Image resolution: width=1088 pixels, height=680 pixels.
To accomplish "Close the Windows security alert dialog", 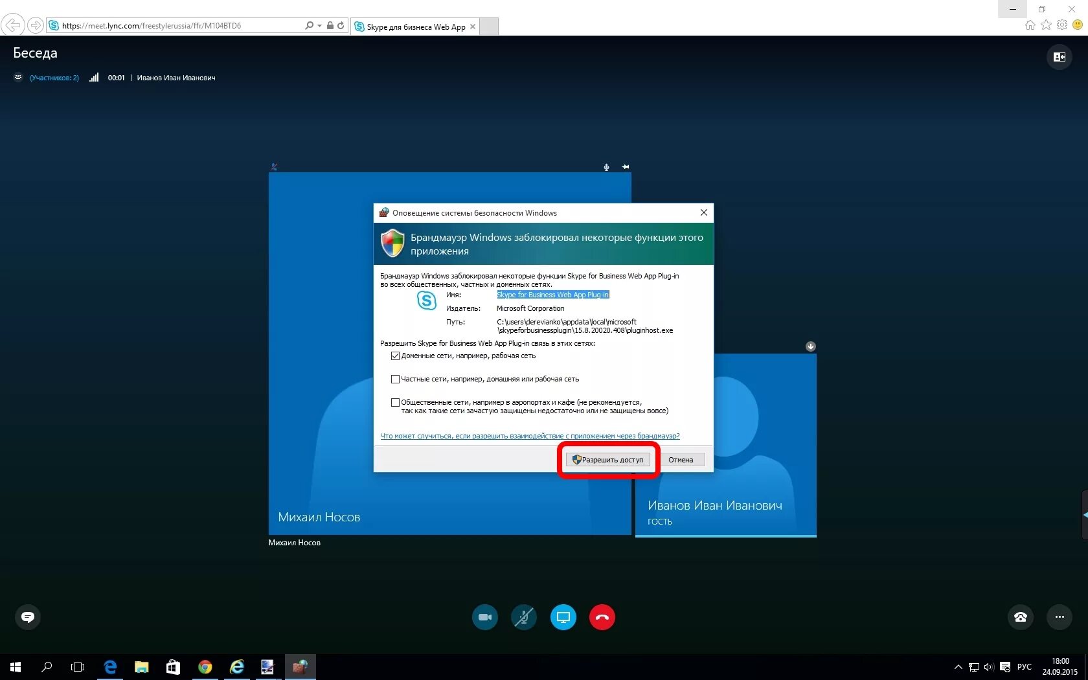I will click(704, 212).
